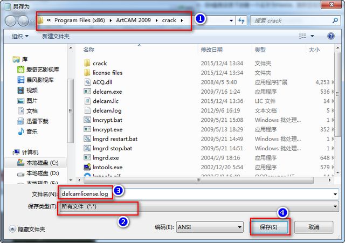The image size is (345, 243).
Task: Click the 取消 cancel button
Action: [x=314, y=227]
